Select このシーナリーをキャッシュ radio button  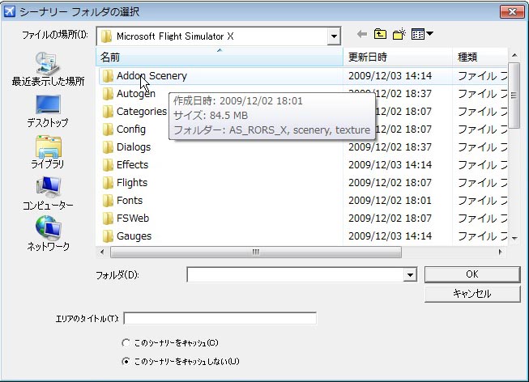(x=126, y=343)
